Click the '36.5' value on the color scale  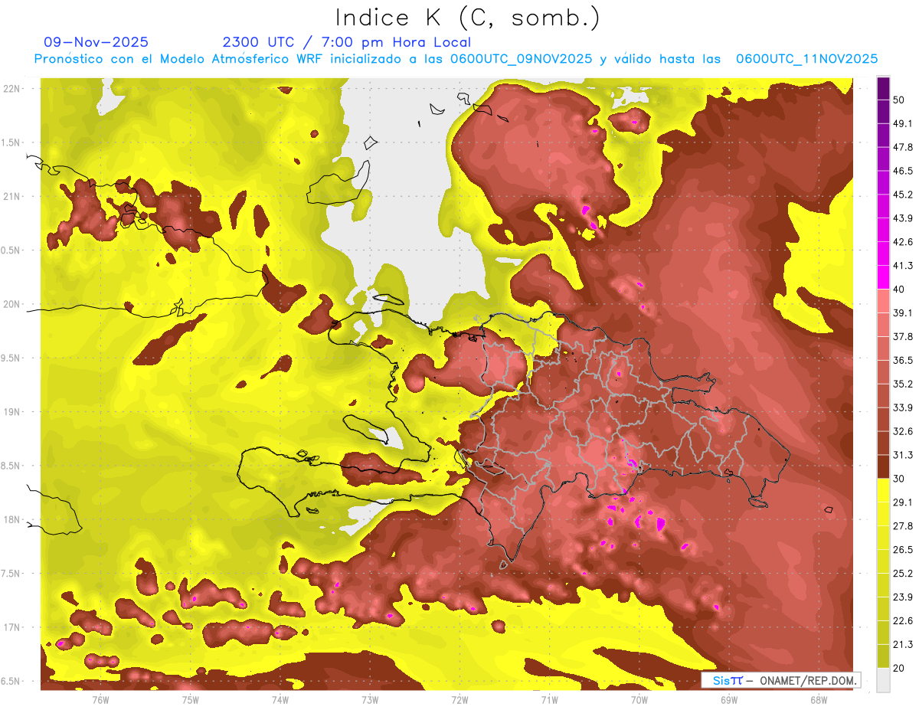[902, 360]
